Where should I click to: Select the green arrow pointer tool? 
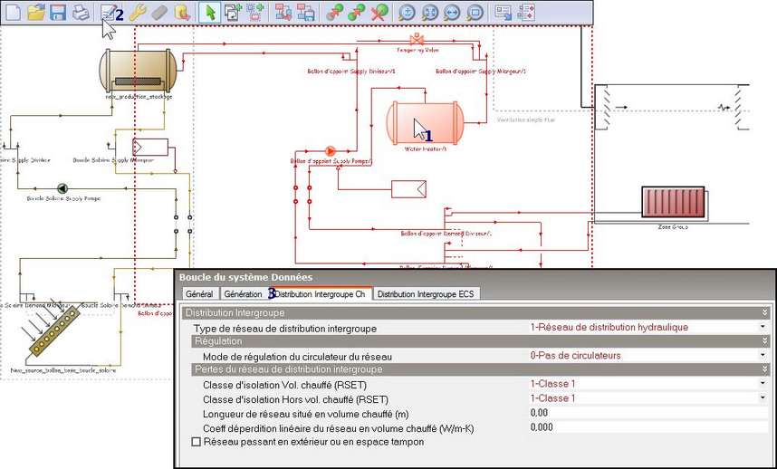(209, 13)
